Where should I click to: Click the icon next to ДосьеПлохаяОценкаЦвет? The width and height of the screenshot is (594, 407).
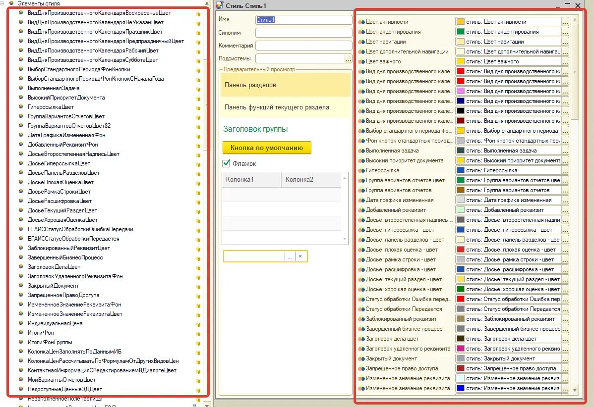click(x=20, y=182)
